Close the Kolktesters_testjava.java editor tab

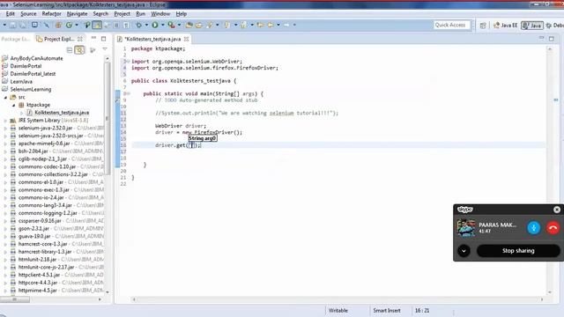click(x=186, y=39)
